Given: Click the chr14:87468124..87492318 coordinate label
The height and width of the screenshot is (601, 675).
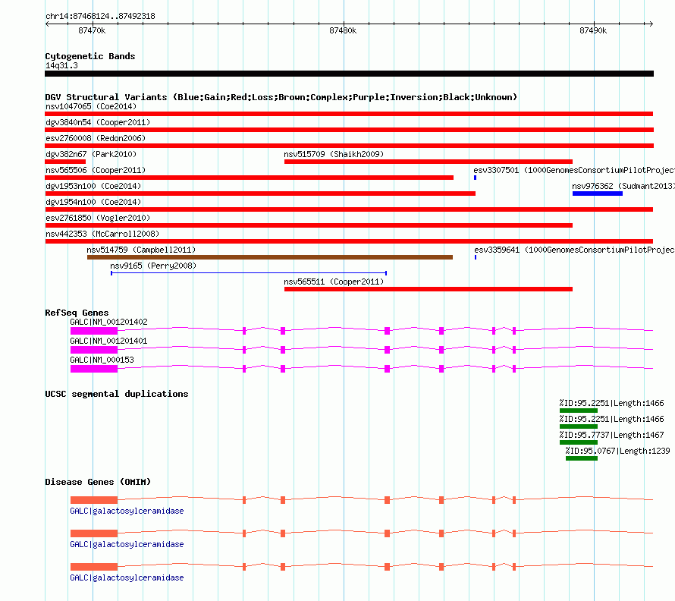Looking at the screenshot, I should [x=100, y=17].
